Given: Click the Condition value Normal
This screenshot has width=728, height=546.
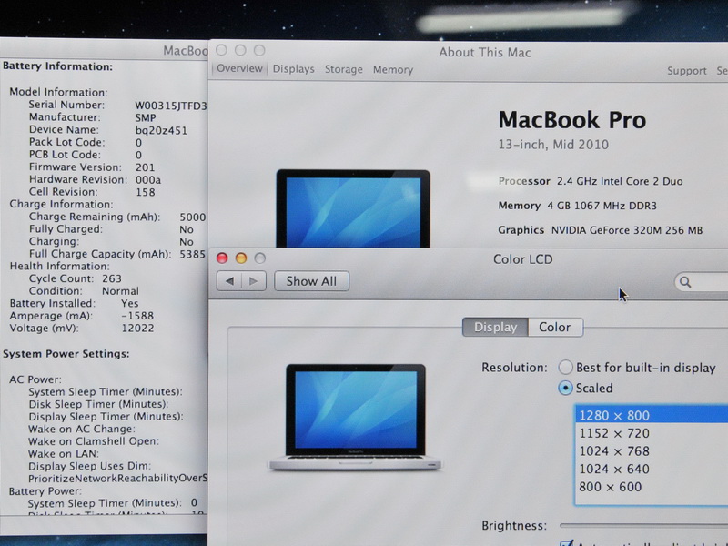Looking at the screenshot, I should (120, 291).
